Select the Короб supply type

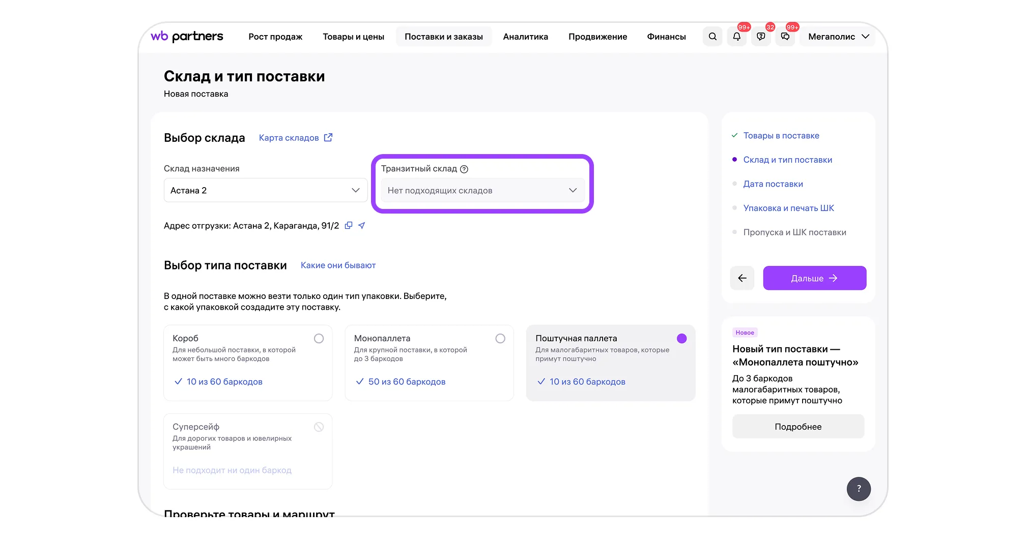point(319,339)
